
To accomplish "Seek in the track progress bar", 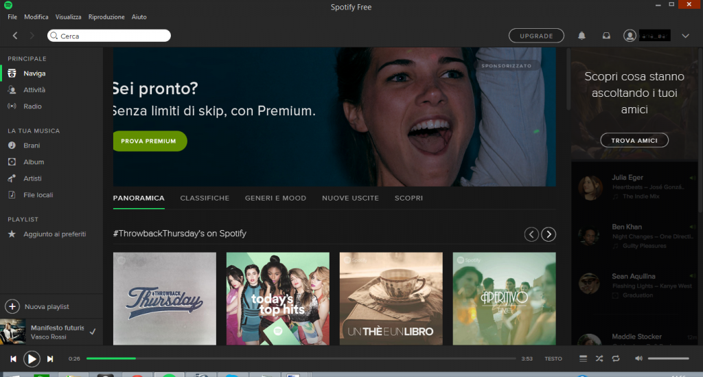I will pos(301,358).
